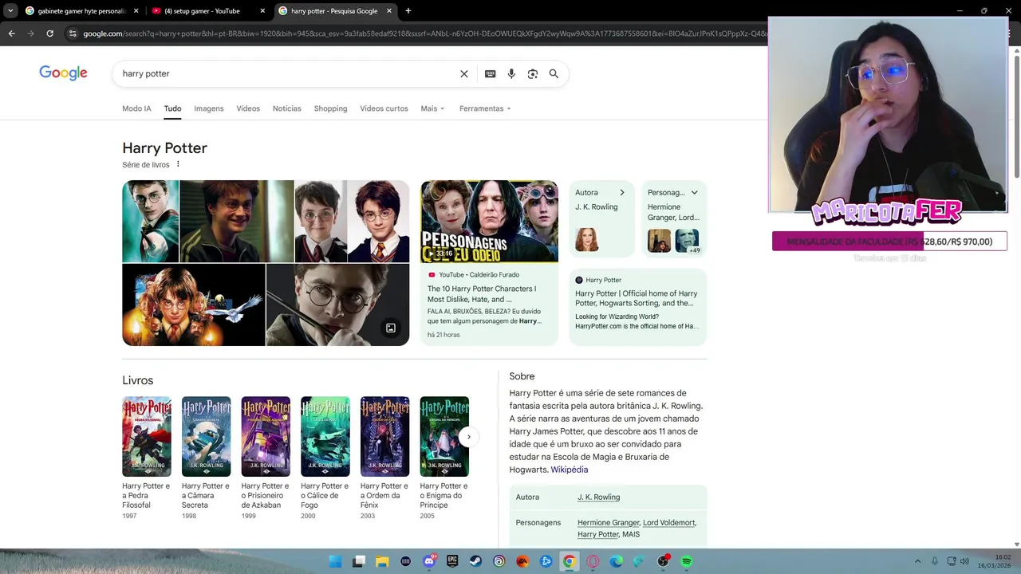
Task: Open the Hermione Granger character link
Action: click(609, 522)
